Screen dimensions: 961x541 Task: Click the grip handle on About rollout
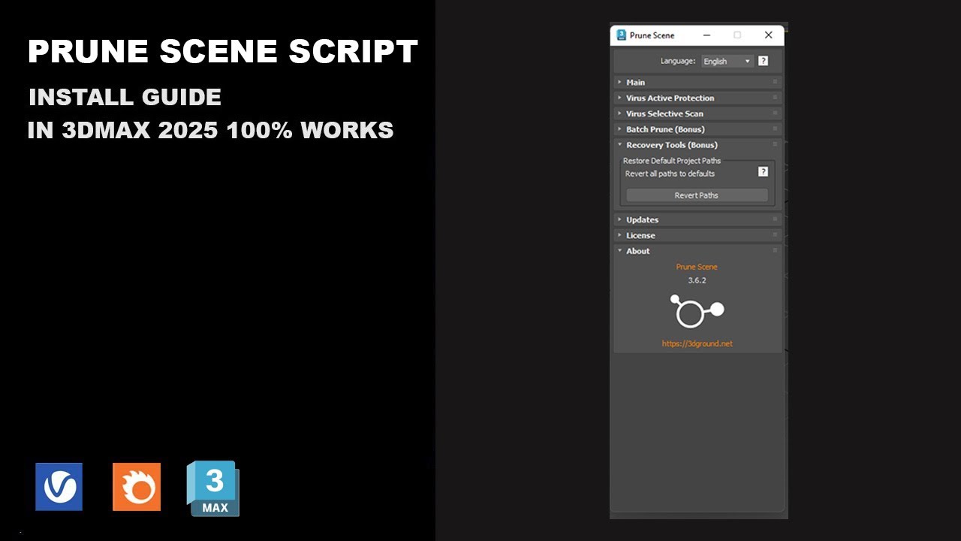tap(775, 251)
